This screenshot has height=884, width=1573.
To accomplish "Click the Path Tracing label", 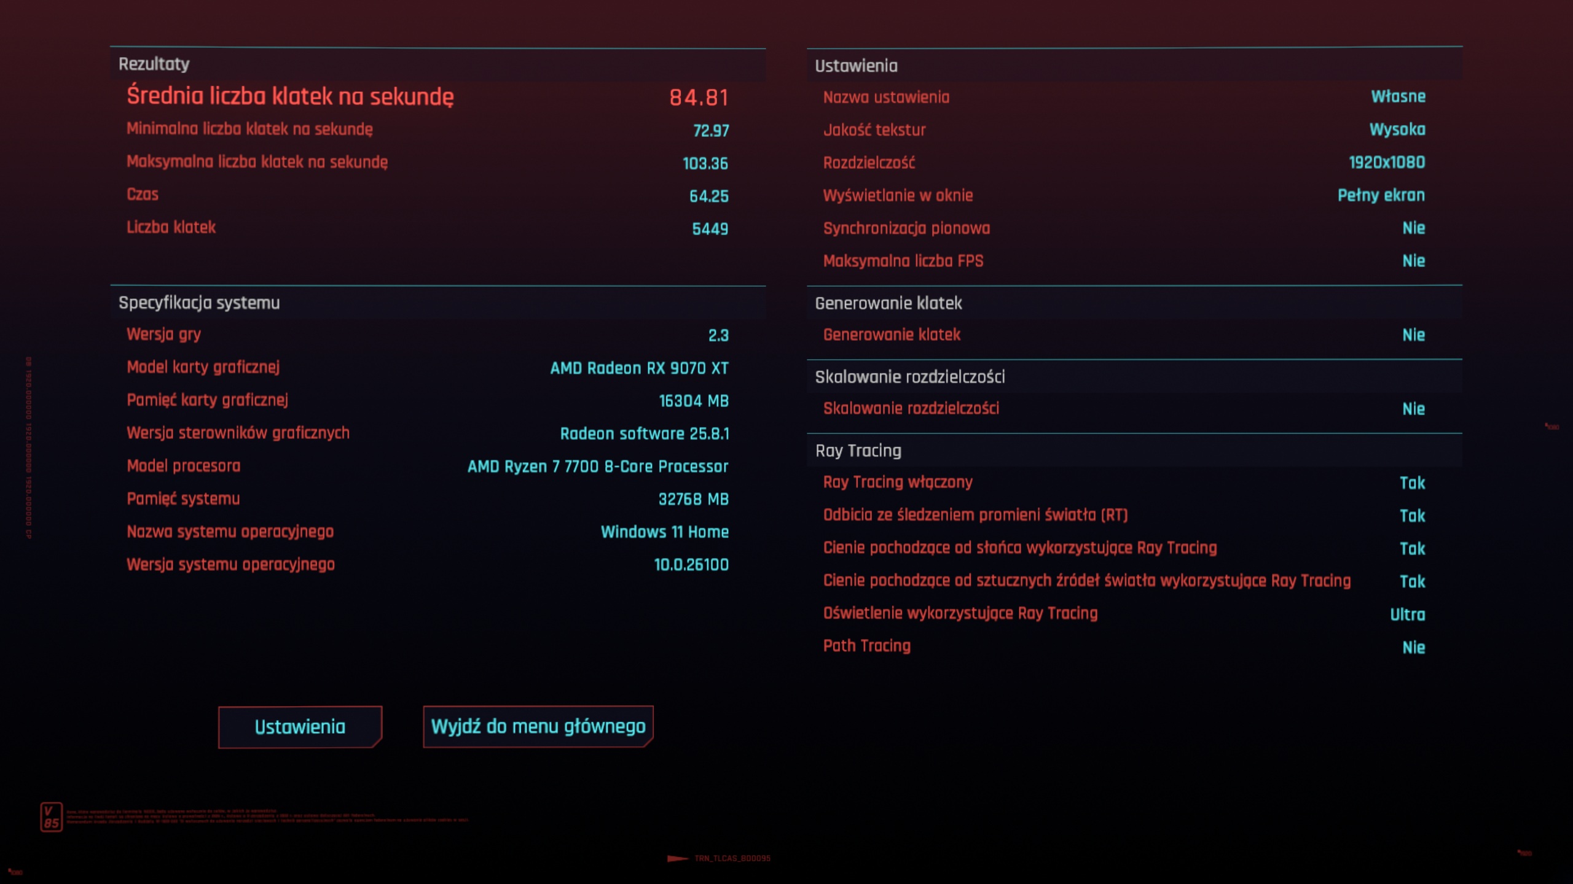I will [867, 646].
